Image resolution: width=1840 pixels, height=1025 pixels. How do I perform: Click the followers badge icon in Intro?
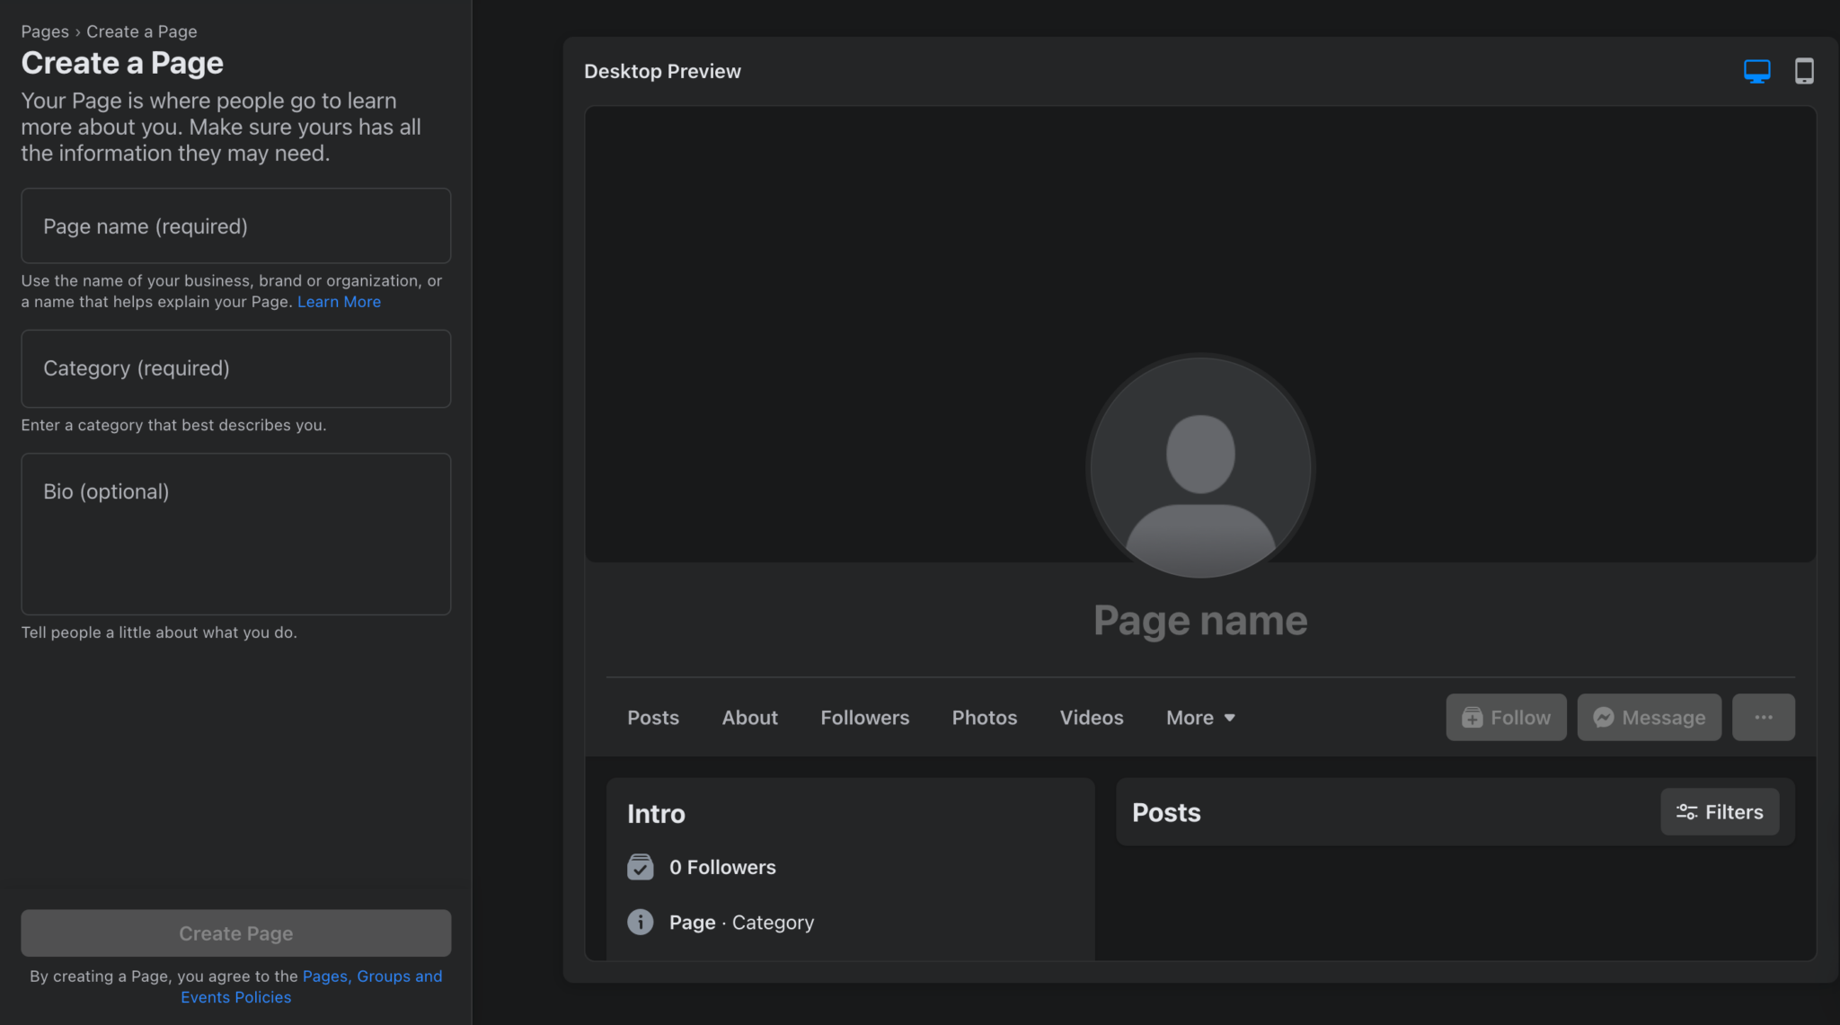click(640, 866)
